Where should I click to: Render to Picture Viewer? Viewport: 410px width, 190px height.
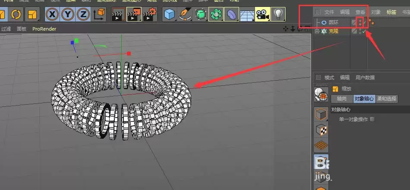click(x=134, y=14)
